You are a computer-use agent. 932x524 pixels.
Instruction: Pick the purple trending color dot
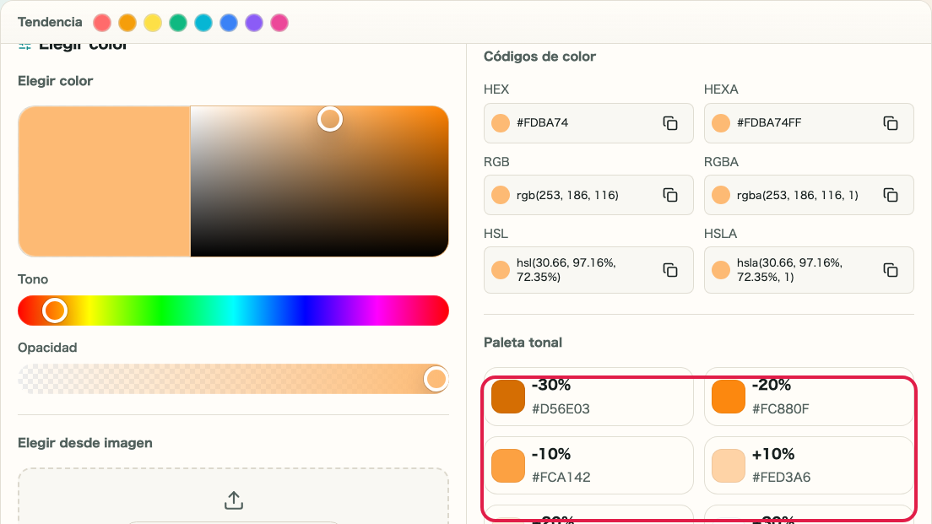pyautogui.click(x=254, y=23)
